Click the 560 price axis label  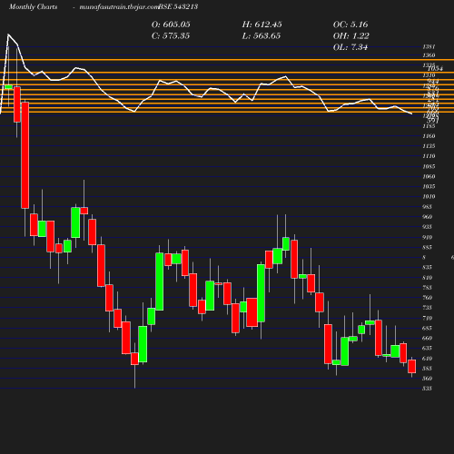click(427, 379)
